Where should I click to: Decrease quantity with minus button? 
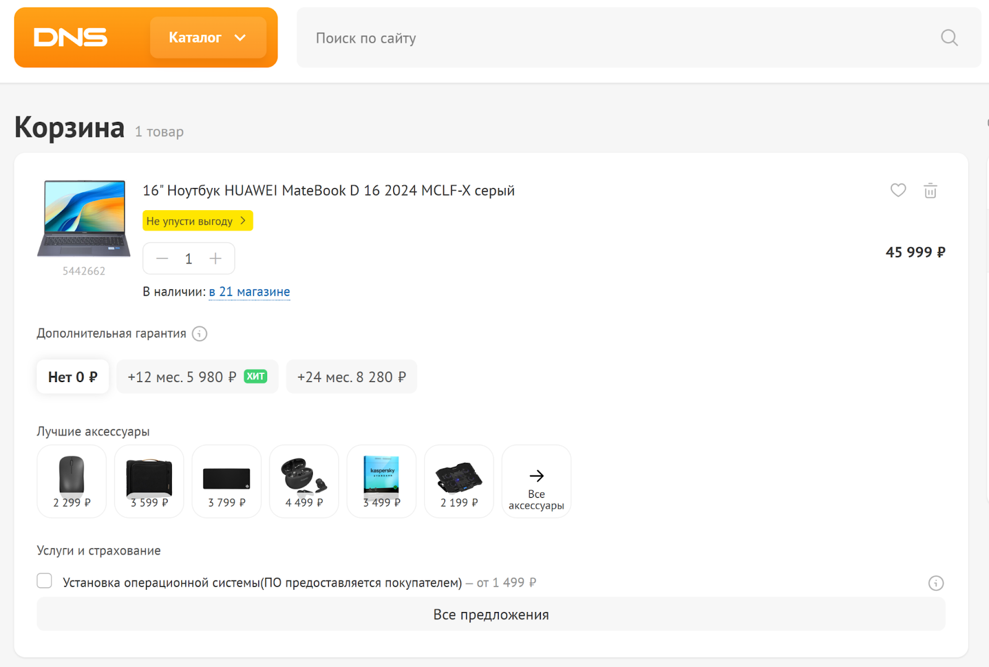pyautogui.click(x=163, y=258)
